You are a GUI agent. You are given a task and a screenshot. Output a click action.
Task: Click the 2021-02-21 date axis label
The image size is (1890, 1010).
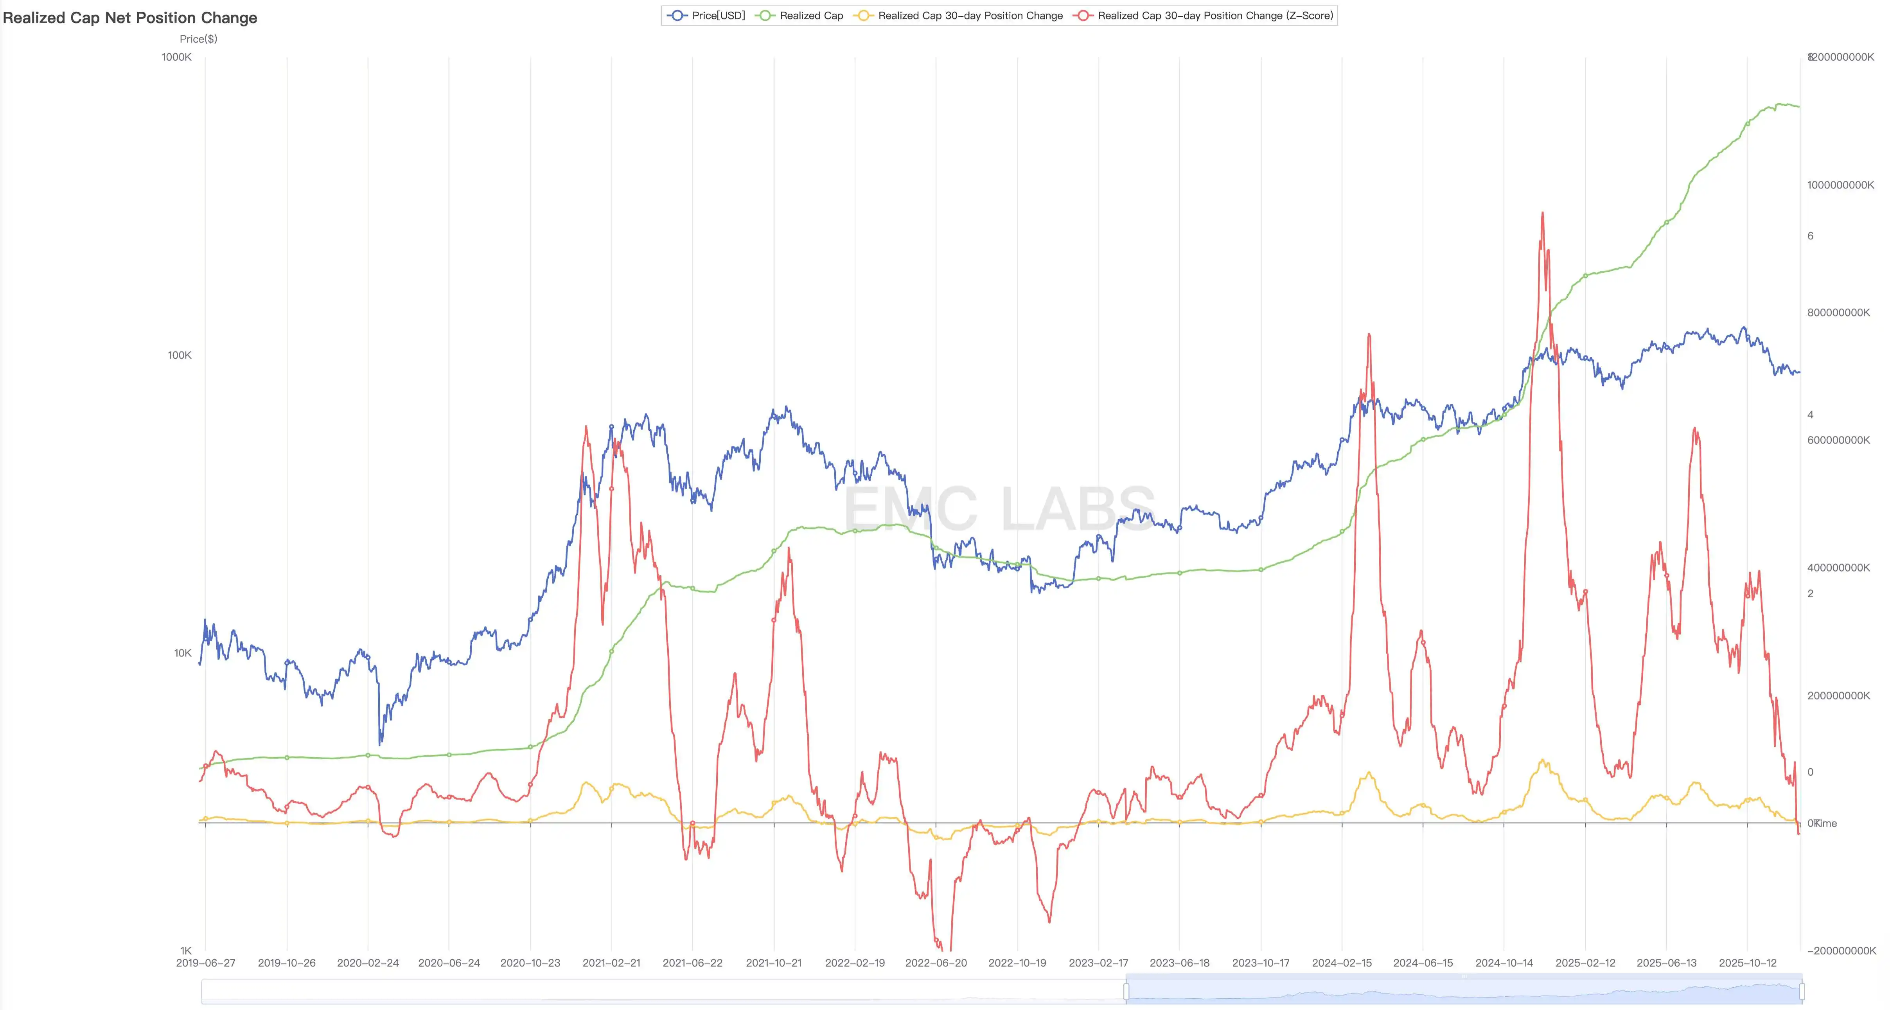point(611,963)
